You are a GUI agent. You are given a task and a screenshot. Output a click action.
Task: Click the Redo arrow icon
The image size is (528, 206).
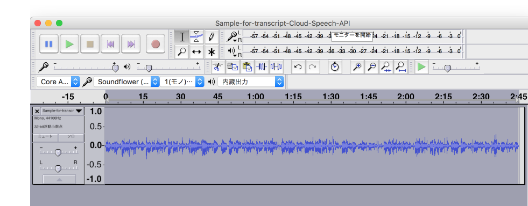[x=313, y=67]
